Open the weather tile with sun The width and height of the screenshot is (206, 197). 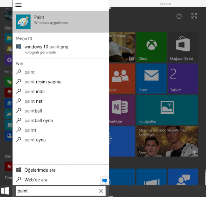[122, 141]
